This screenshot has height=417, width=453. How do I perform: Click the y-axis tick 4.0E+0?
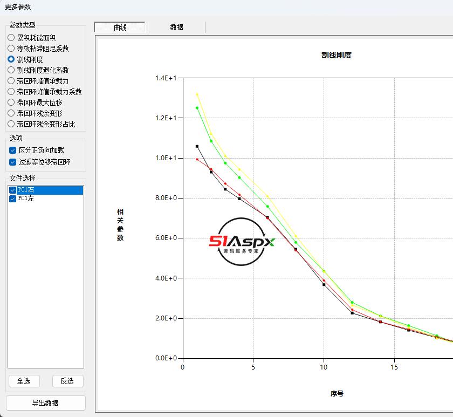click(166, 278)
